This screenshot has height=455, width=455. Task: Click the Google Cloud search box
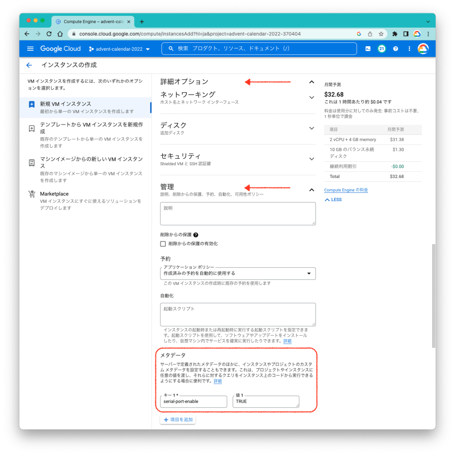coord(259,48)
